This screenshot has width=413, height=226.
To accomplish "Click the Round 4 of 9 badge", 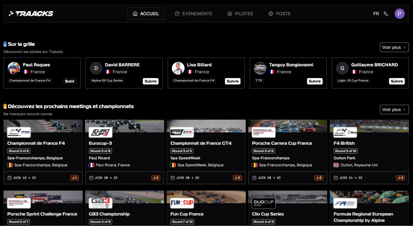I will [x=264, y=222].
